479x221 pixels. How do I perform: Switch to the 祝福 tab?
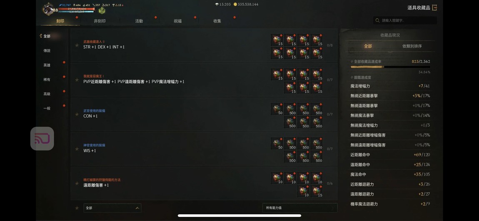[177, 21]
